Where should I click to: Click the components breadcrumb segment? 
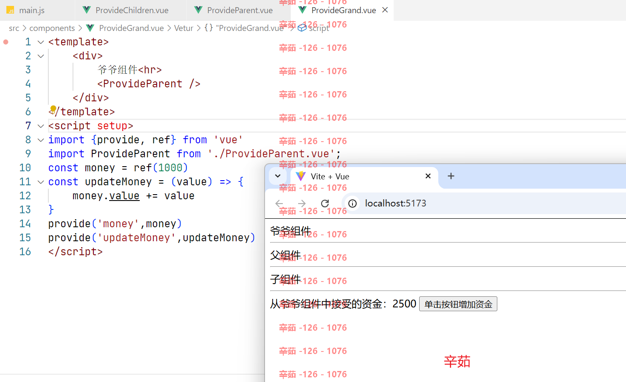[x=52, y=28]
